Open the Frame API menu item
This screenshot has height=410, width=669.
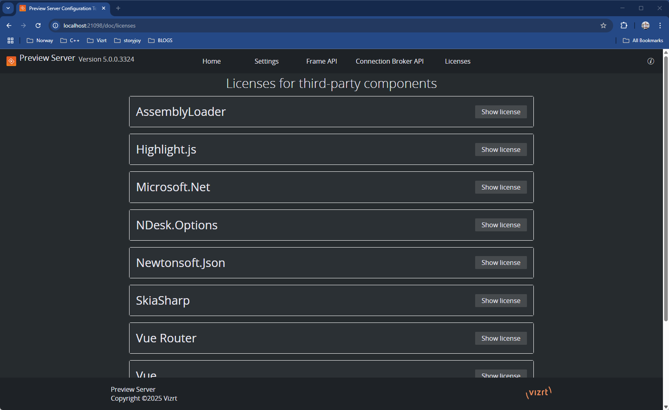322,61
